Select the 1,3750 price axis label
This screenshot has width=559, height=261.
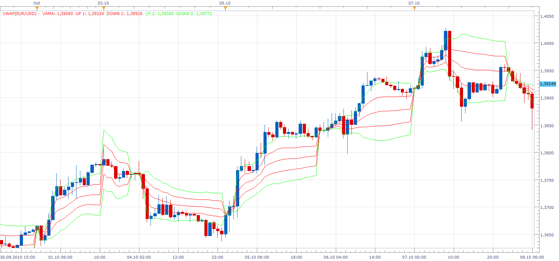[547, 180]
